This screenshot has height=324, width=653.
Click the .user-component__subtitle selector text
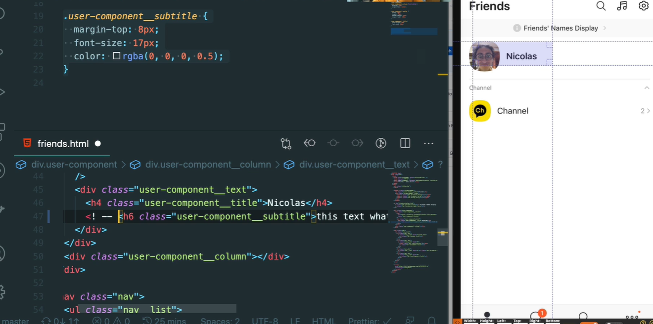tap(131, 16)
